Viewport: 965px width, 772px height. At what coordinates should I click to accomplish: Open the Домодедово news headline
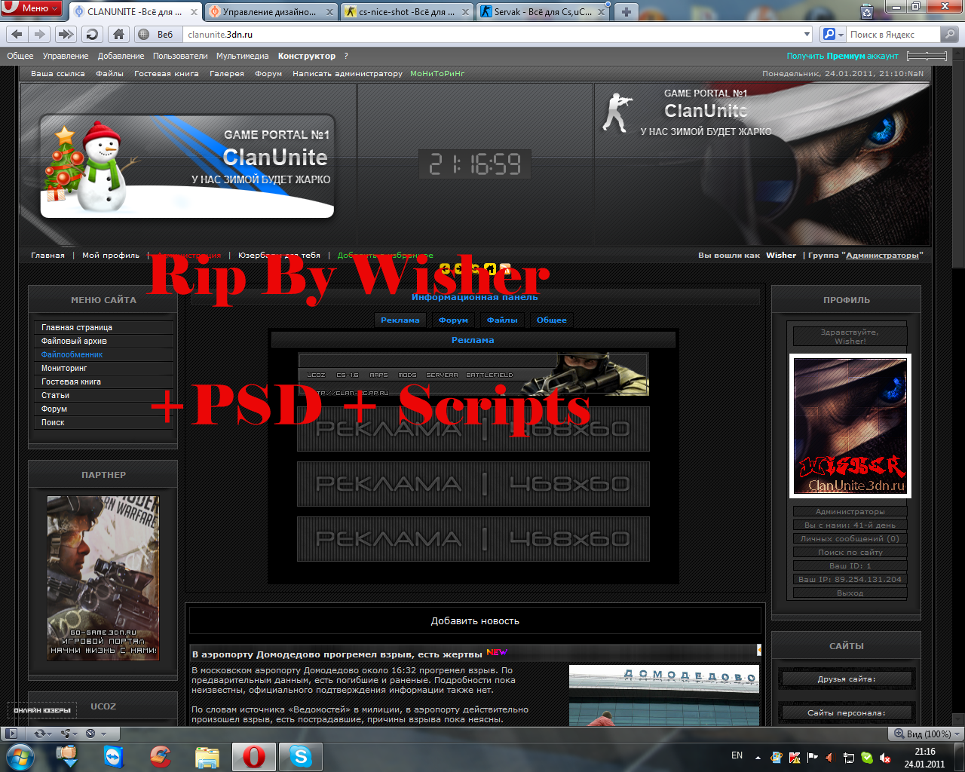tap(337, 654)
